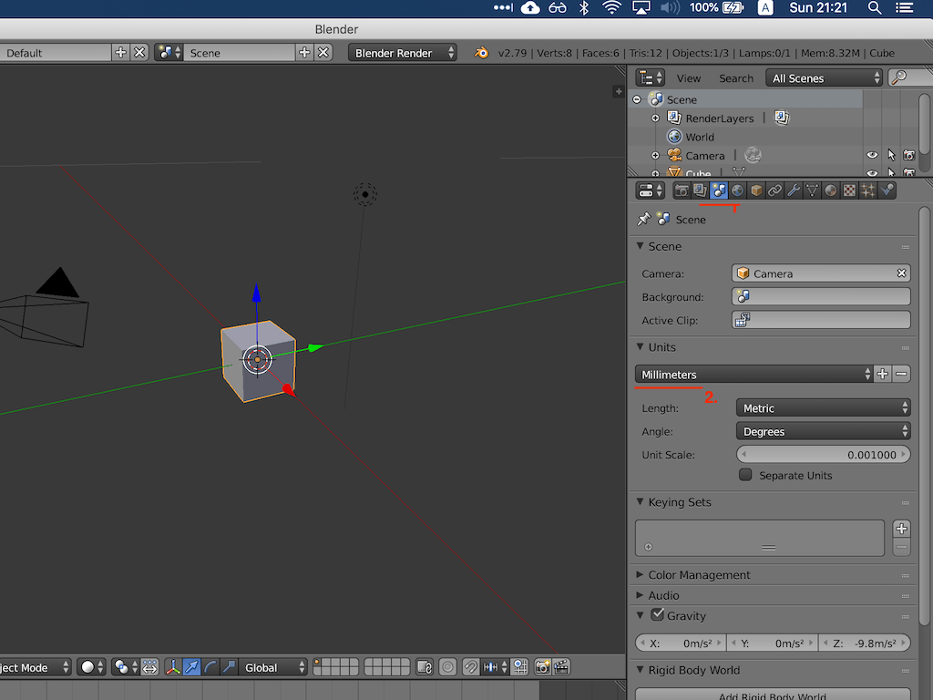Viewport: 933px width, 700px height.
Task: Toggle Camera renderability icon in outliner
Action: pyautogui.click(x=909, y=155)
